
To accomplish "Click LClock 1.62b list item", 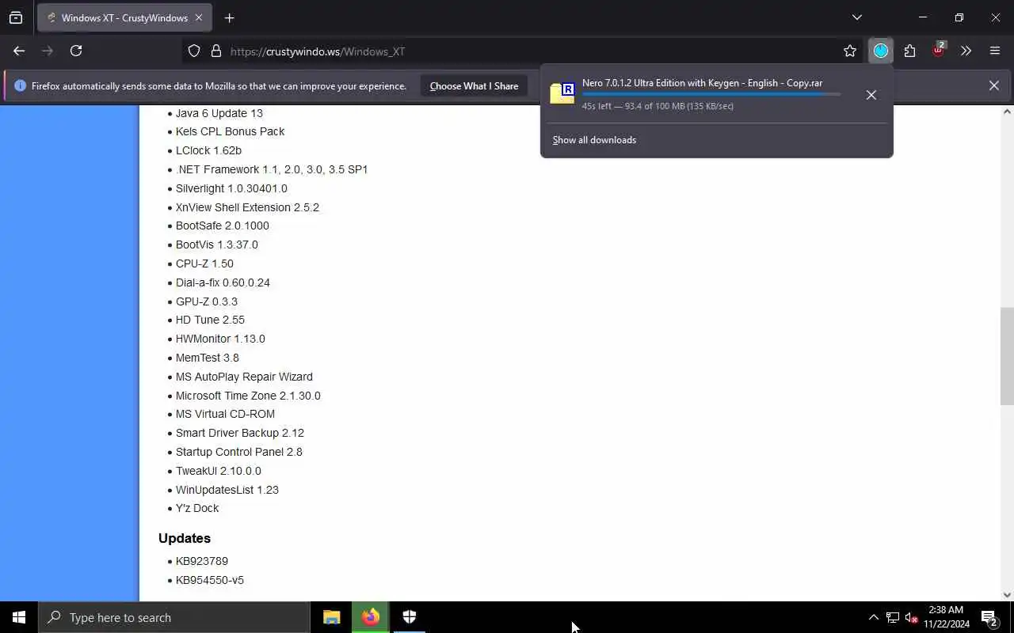I will coord(208,150).
